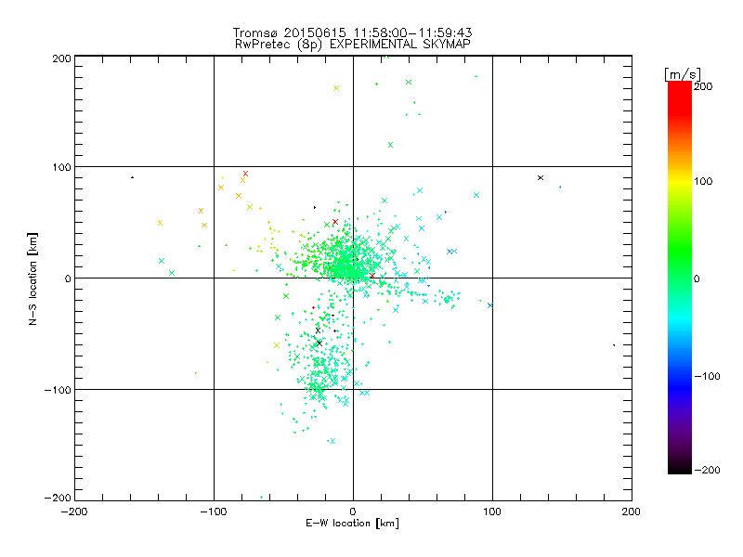Click the "E-W location [km]" axis label

pos(352,523)
